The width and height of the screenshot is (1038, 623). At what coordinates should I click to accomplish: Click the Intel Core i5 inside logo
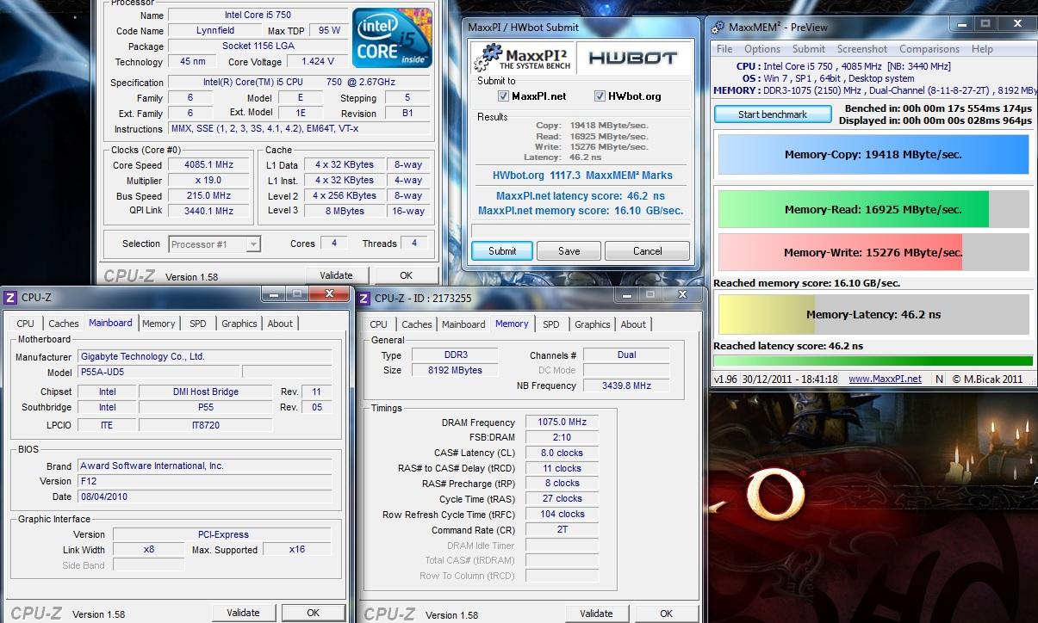(x=393, y=37)
